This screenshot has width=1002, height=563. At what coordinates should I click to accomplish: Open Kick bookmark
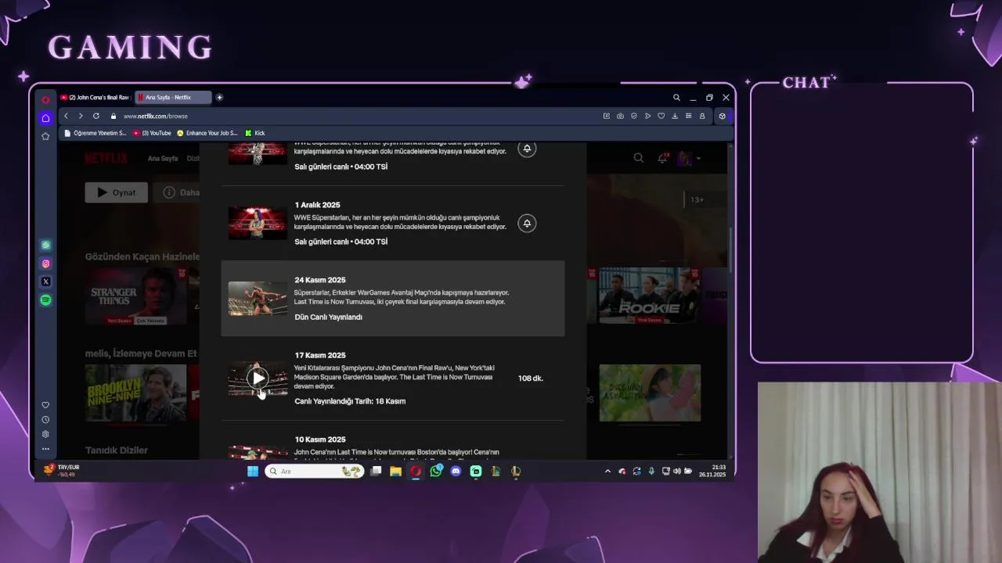(x=255, y=133)
